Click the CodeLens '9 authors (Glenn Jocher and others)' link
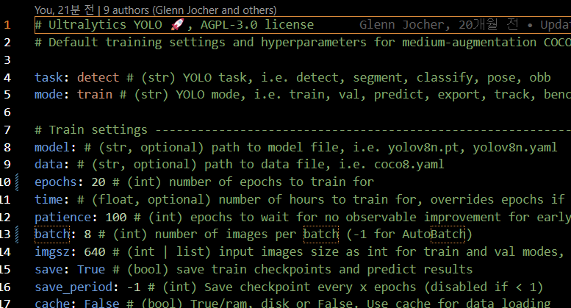 (190, 10)
